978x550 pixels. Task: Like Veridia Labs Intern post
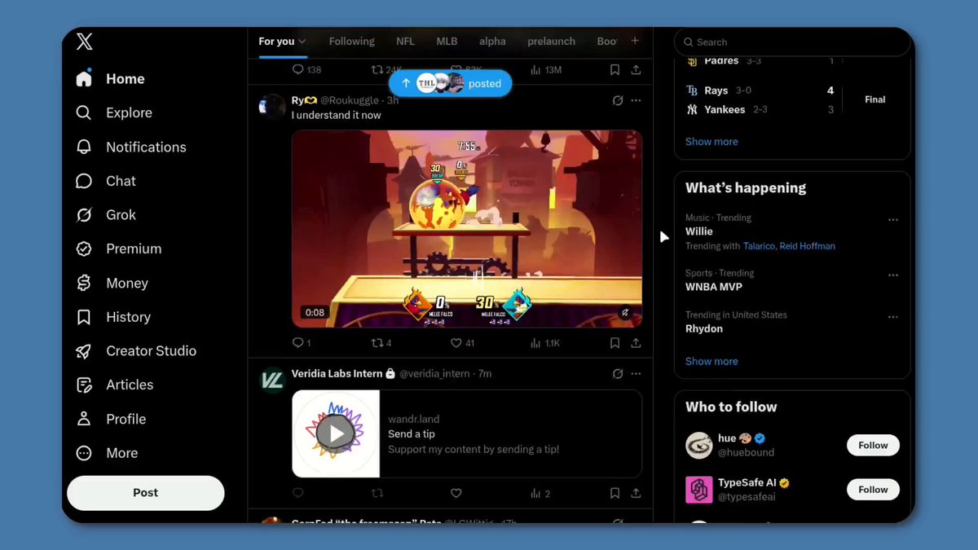456,493
